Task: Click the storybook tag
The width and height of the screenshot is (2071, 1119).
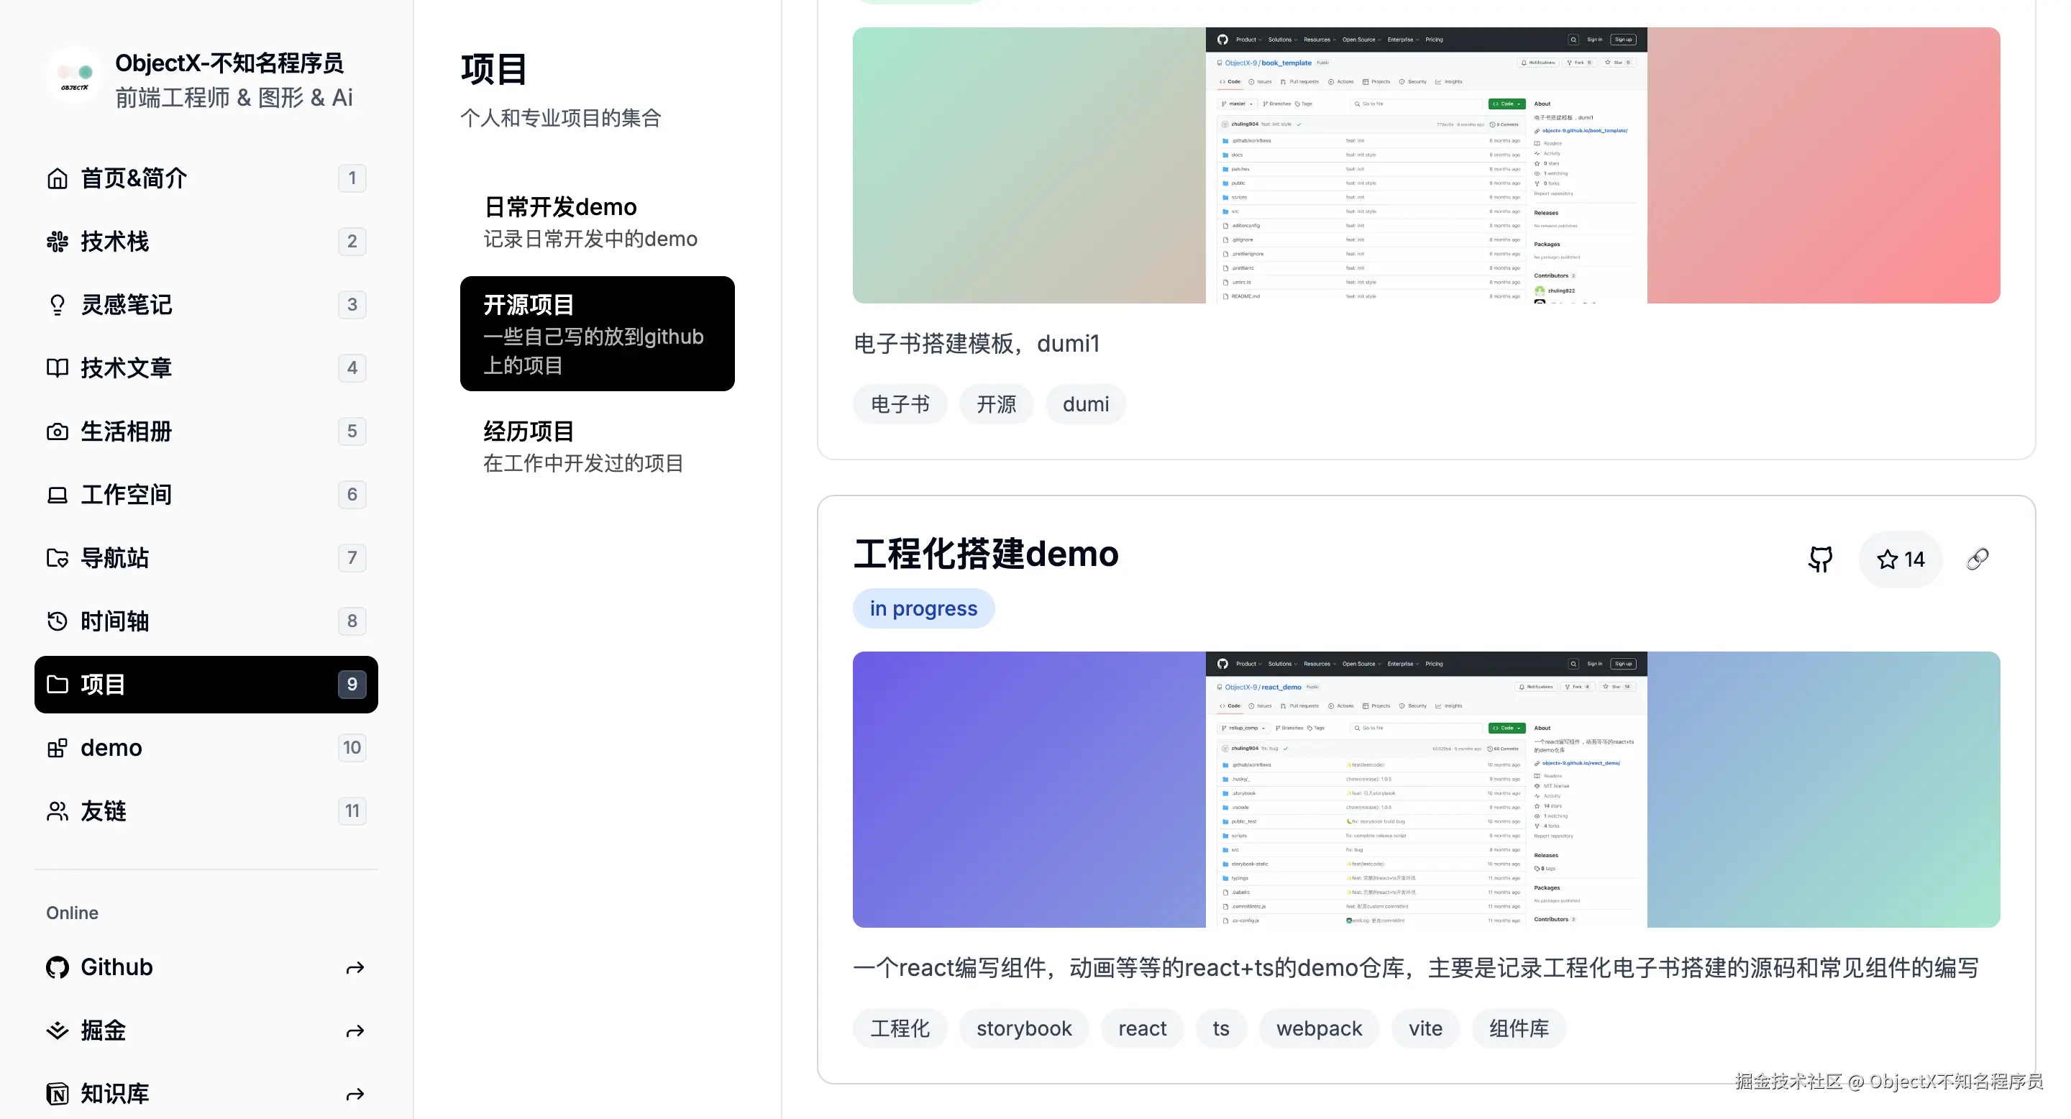Action: [1023, 1028]
